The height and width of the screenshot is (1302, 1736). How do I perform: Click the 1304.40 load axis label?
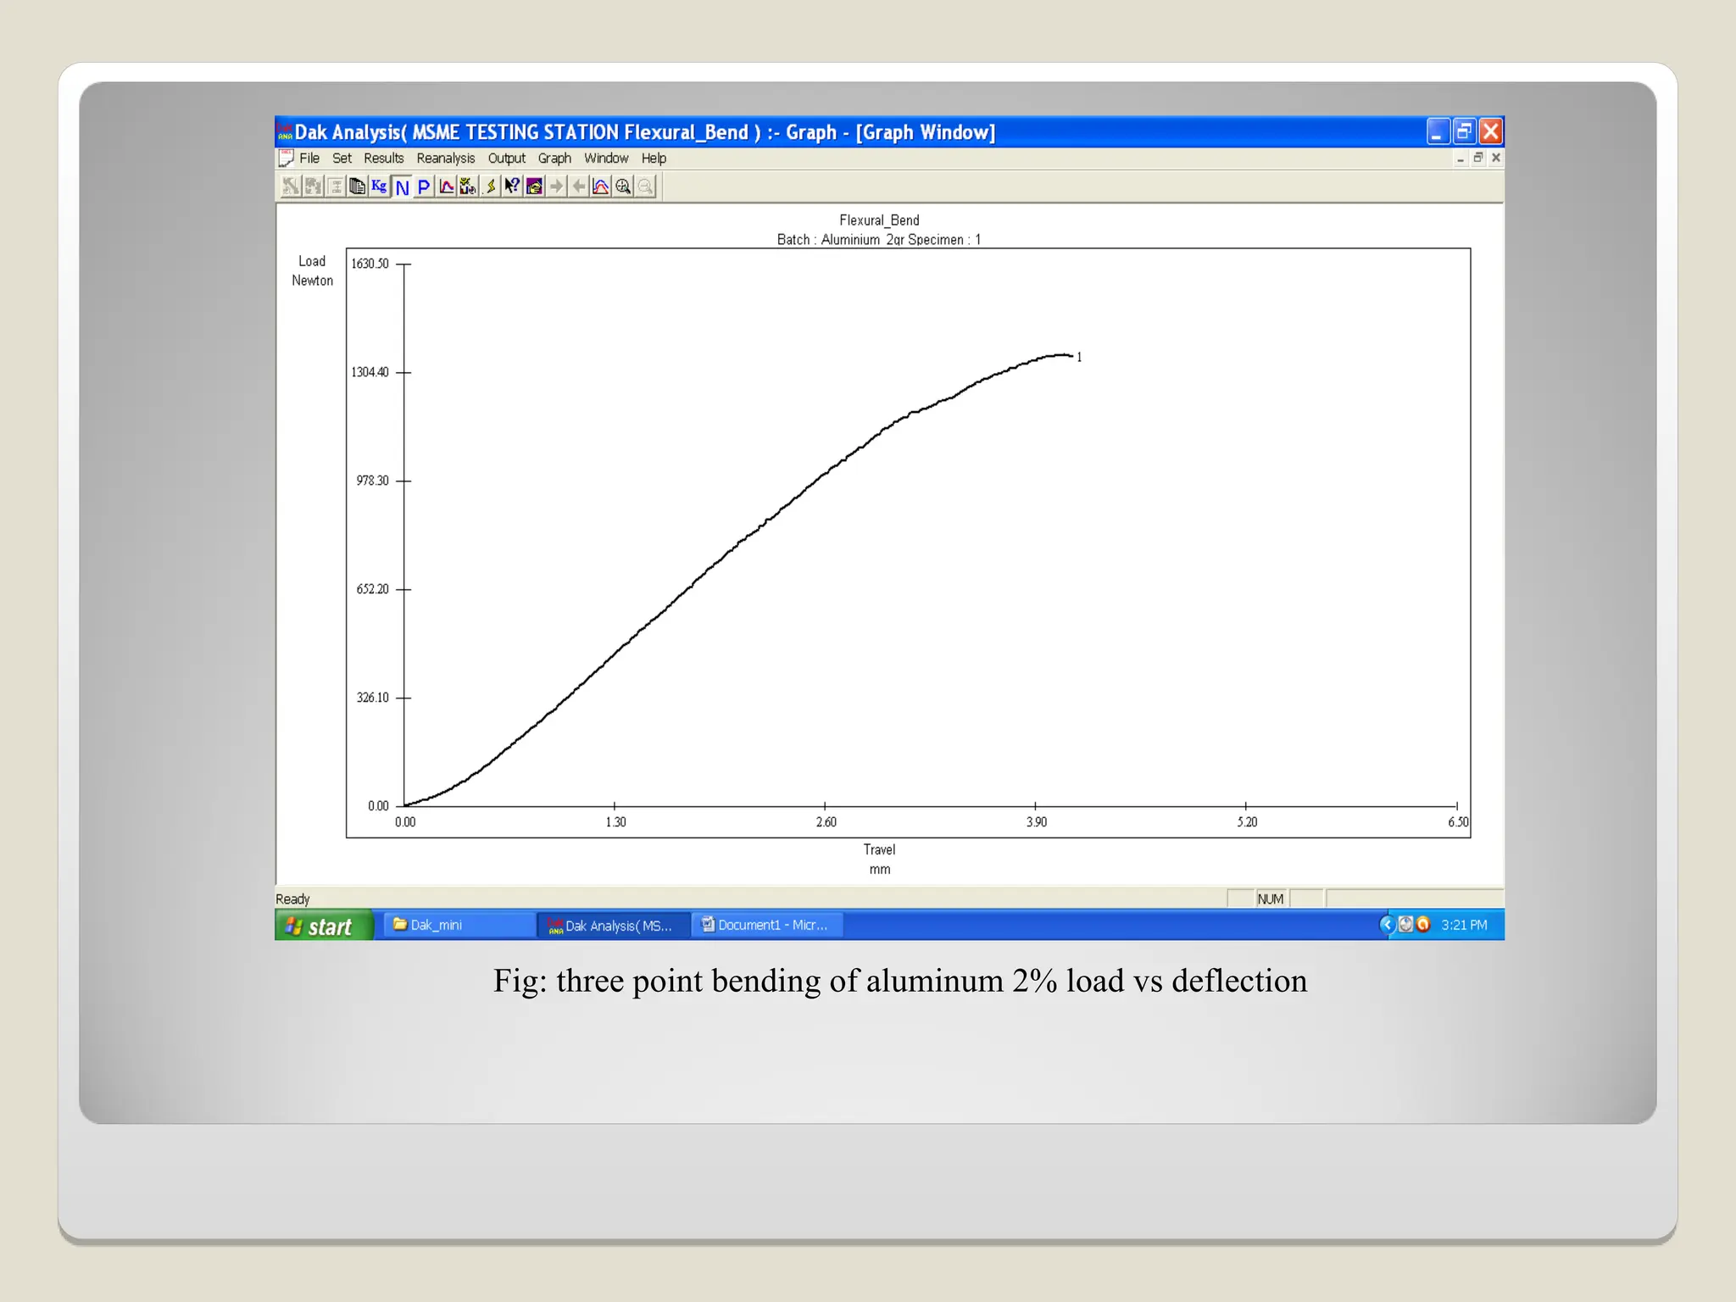point(370,372)
